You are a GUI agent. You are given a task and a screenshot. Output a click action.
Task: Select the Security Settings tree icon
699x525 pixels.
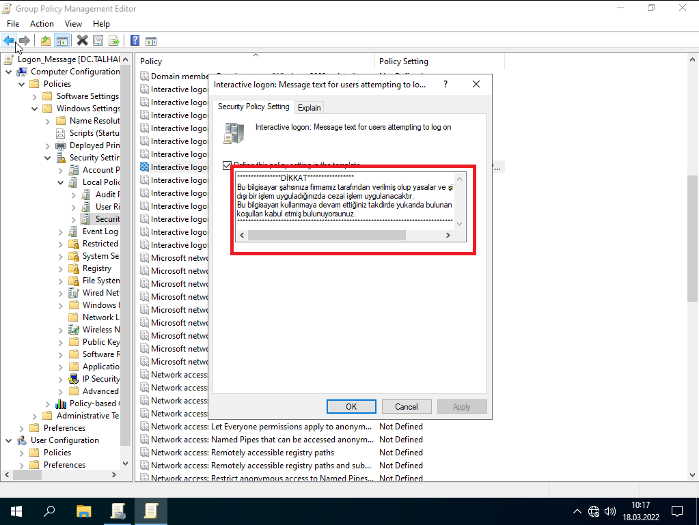(x=61, y=158)
